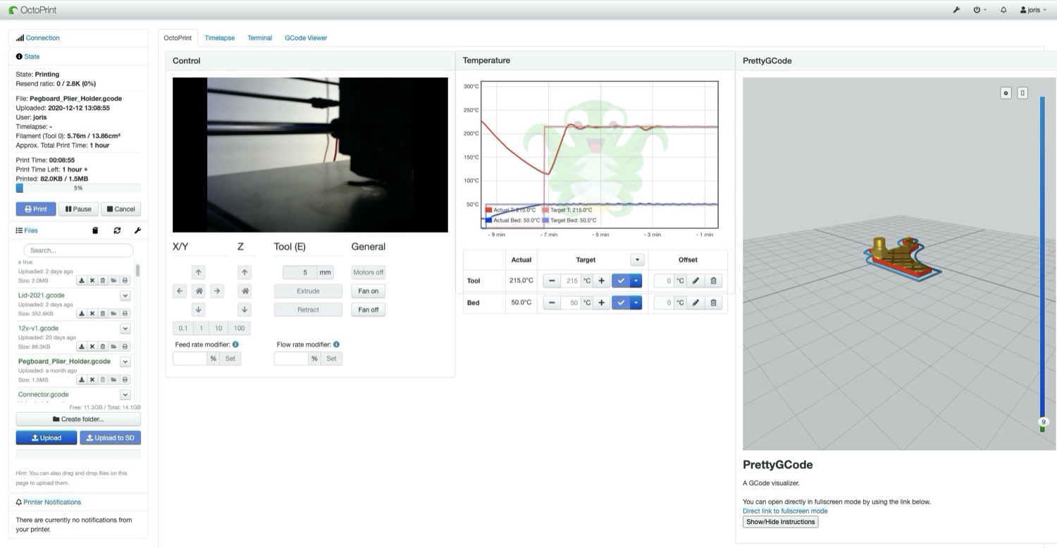This screenshot has height=548, width=1057.
Task: Load Lid-2021.gcode with folder icon
Action: point(114,313)
